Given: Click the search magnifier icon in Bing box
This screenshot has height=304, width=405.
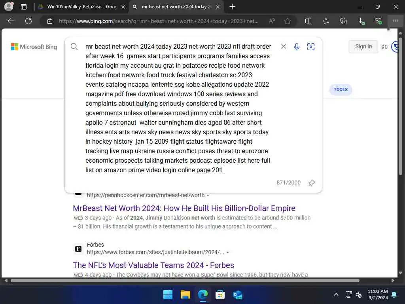Looking at the screenshot, I should pyautogui.click(x=74, y=47).
